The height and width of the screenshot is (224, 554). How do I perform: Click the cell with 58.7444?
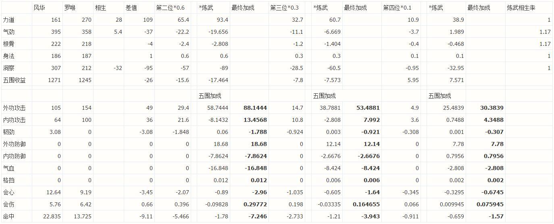coord(218,108)
